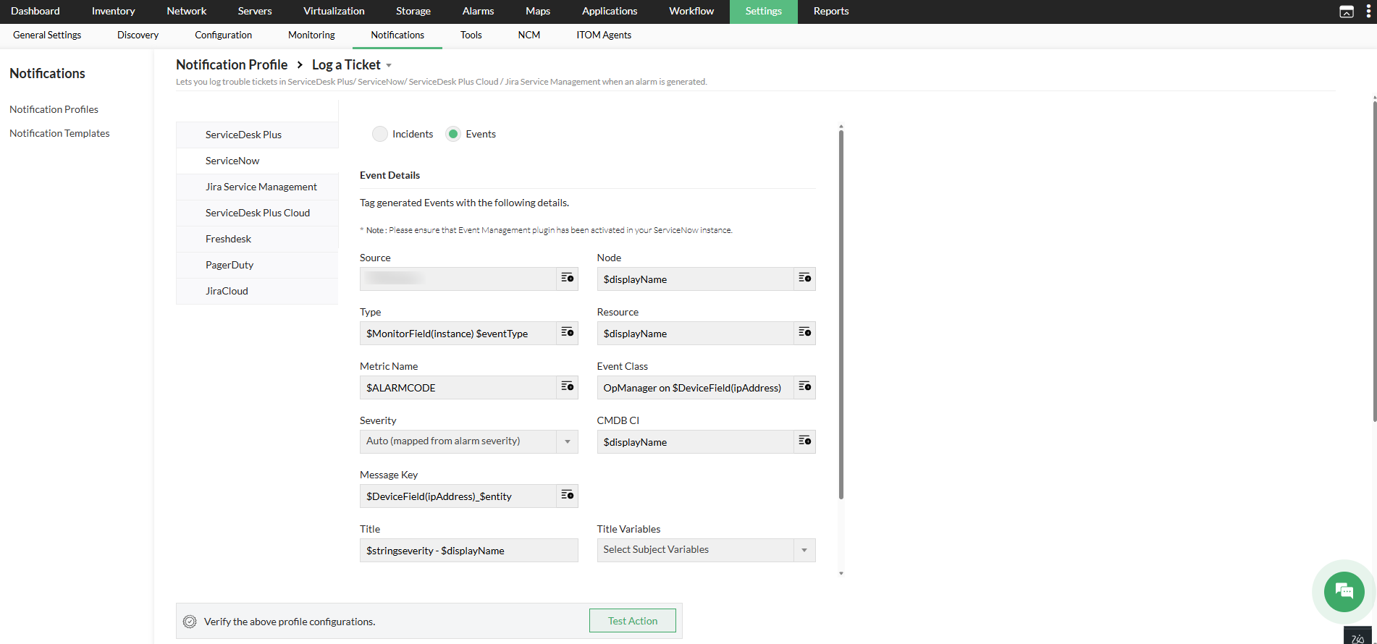
Task: Click into the Metric Name input field
Action: [x=458, y=387]
